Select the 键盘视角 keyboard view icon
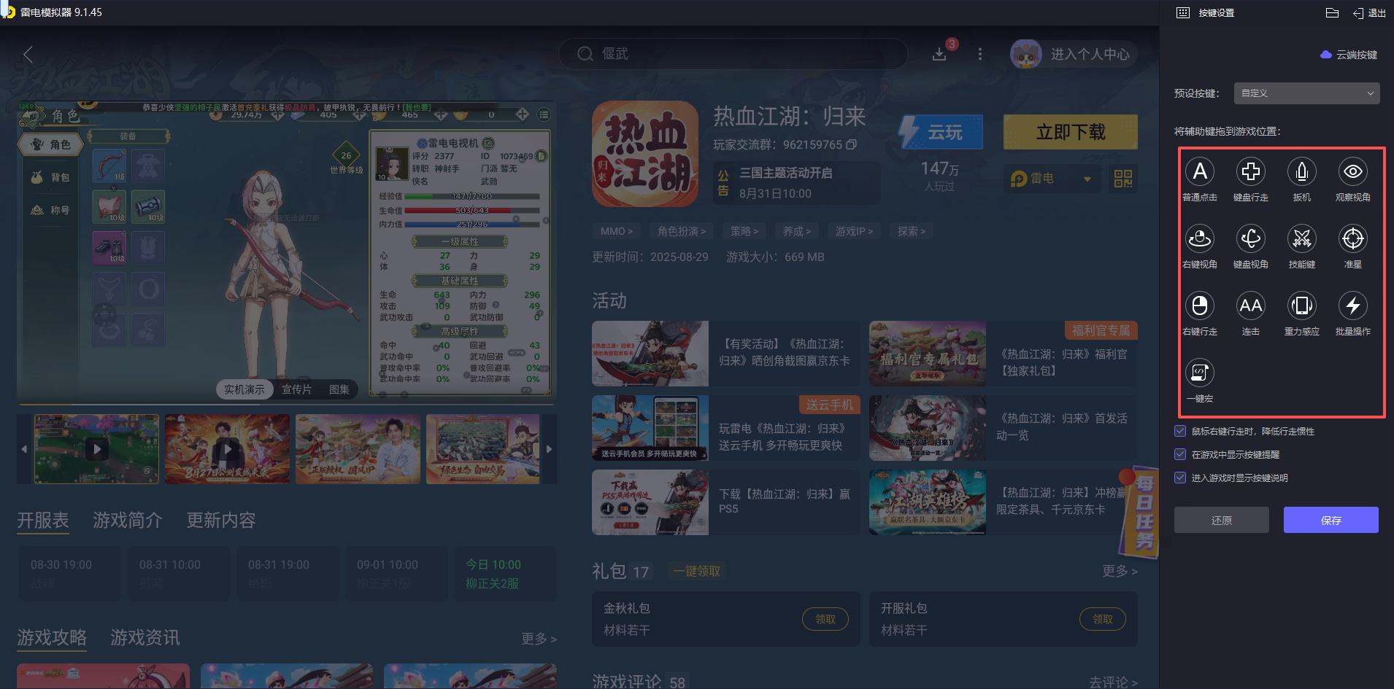Viewport: 1394px width, 689px height. (x=1250, y=238)
